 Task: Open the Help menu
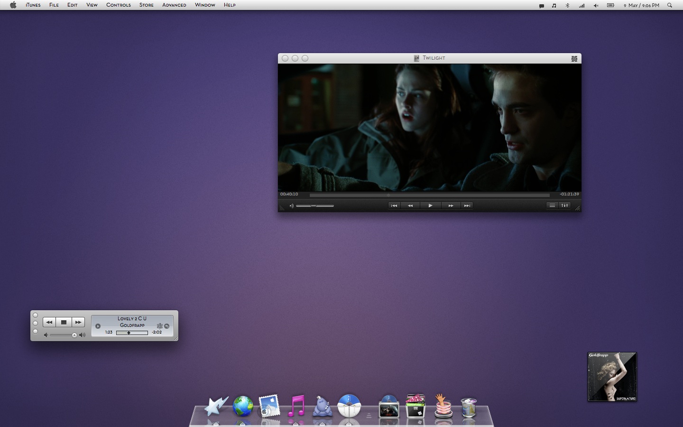tap(230, 5)
